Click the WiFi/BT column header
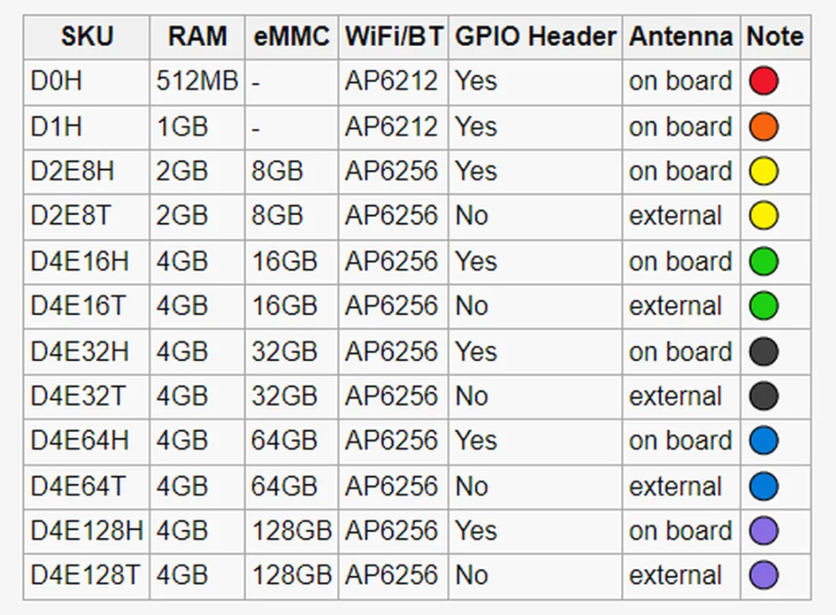The width and height of the screenshot is (836, 615). click(x=393, y=37)
